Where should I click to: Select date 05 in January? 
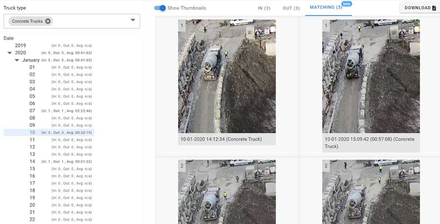coord(49,96)
